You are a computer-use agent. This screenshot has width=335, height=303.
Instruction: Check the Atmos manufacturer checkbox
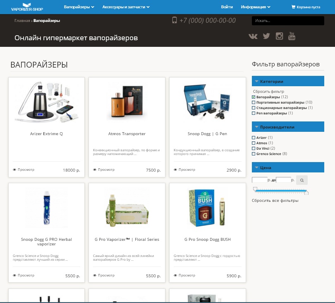click(x=254, y=143)
